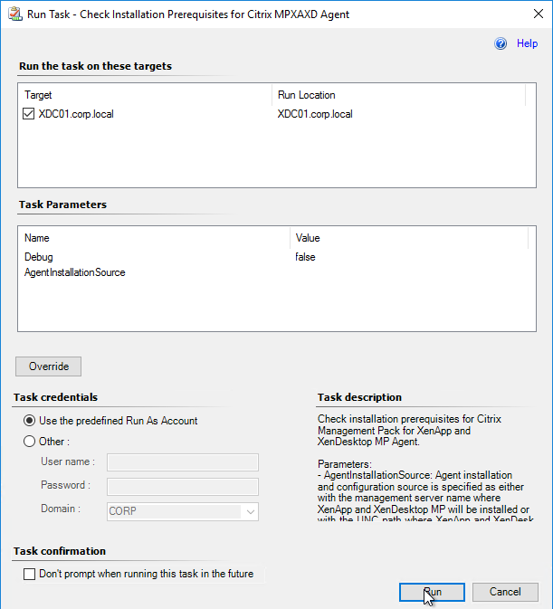553x609 pixels.
Task: Click the XDC01.corp.local target name
Action: 76,114
